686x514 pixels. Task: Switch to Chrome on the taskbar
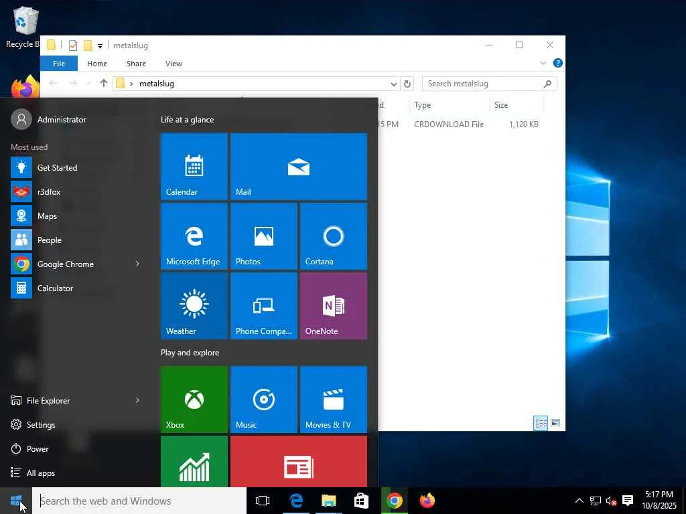tap(394, 501)
